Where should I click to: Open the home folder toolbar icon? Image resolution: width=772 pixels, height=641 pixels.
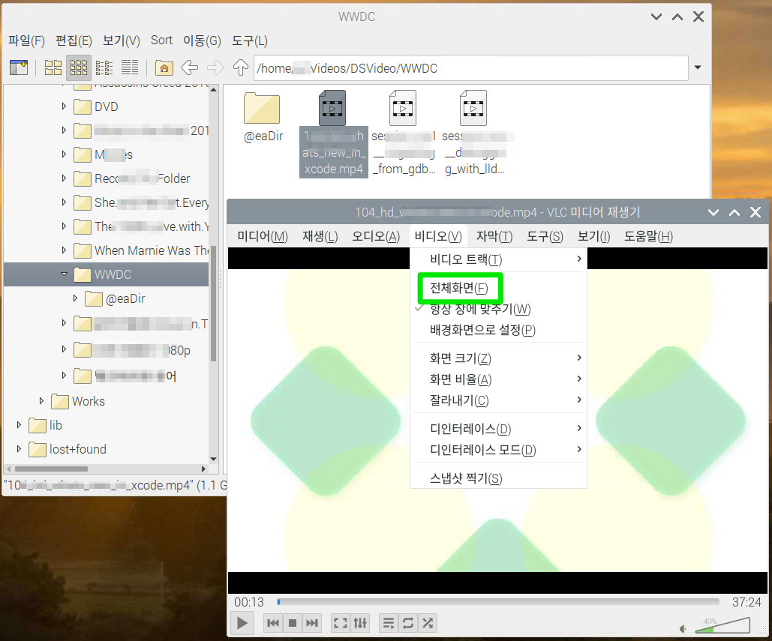[x=164, y=67]
